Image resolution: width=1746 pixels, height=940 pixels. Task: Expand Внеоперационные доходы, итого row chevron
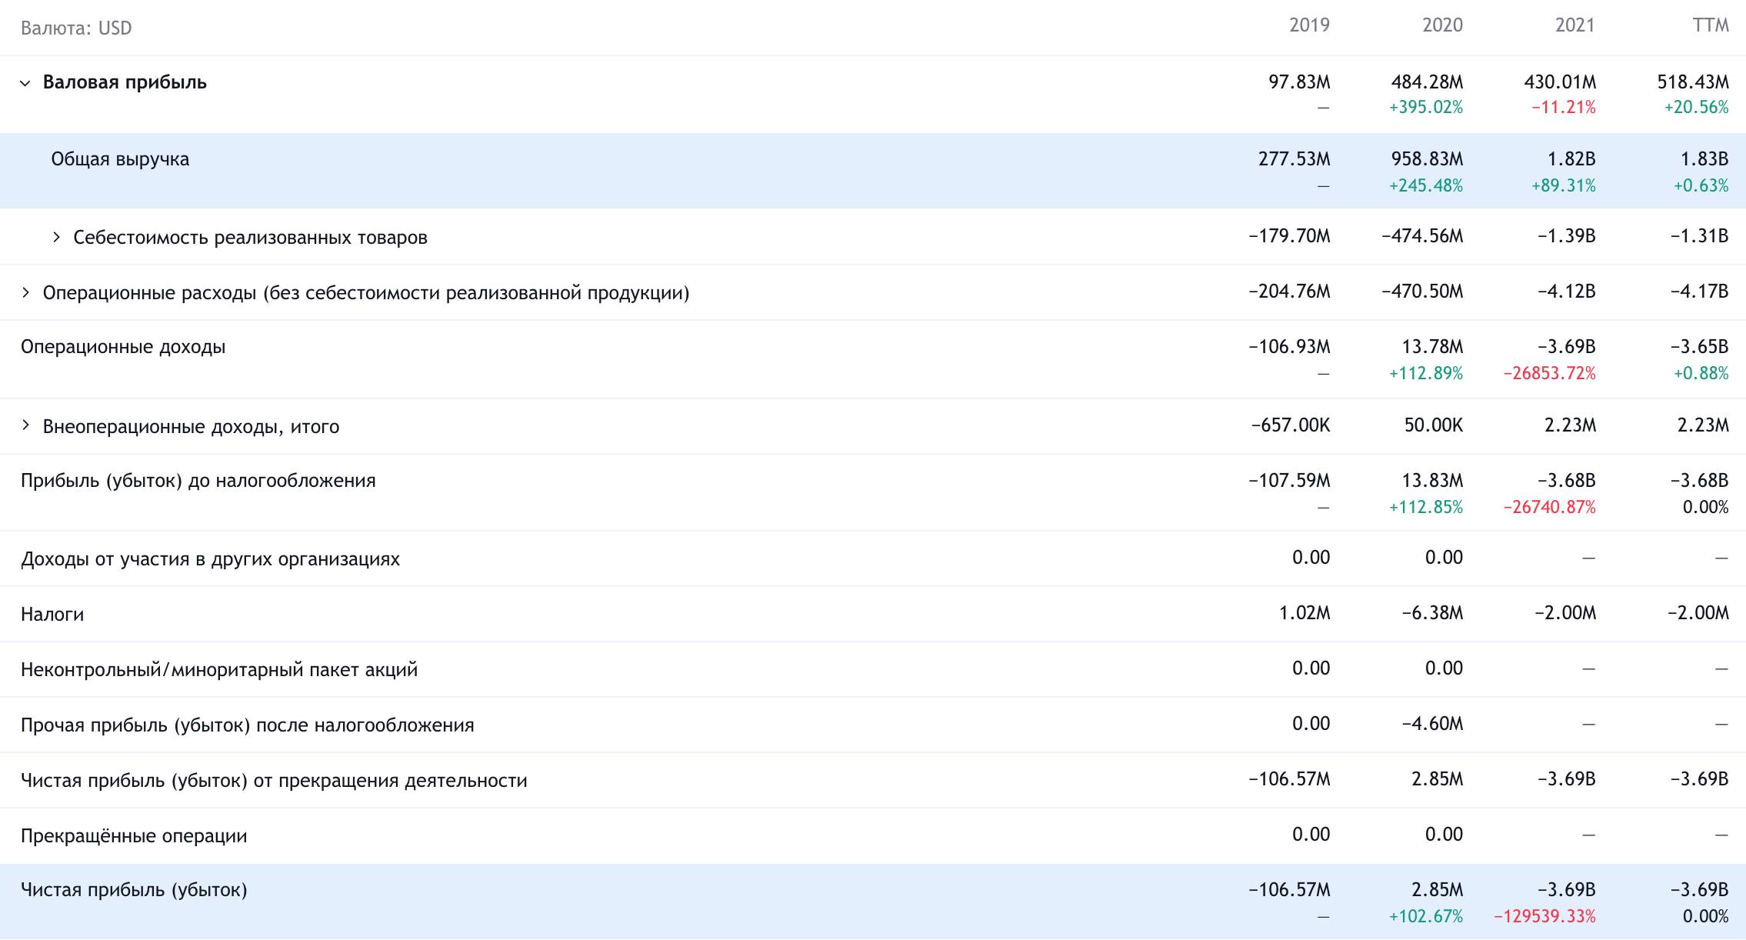(x=25, y=425)
